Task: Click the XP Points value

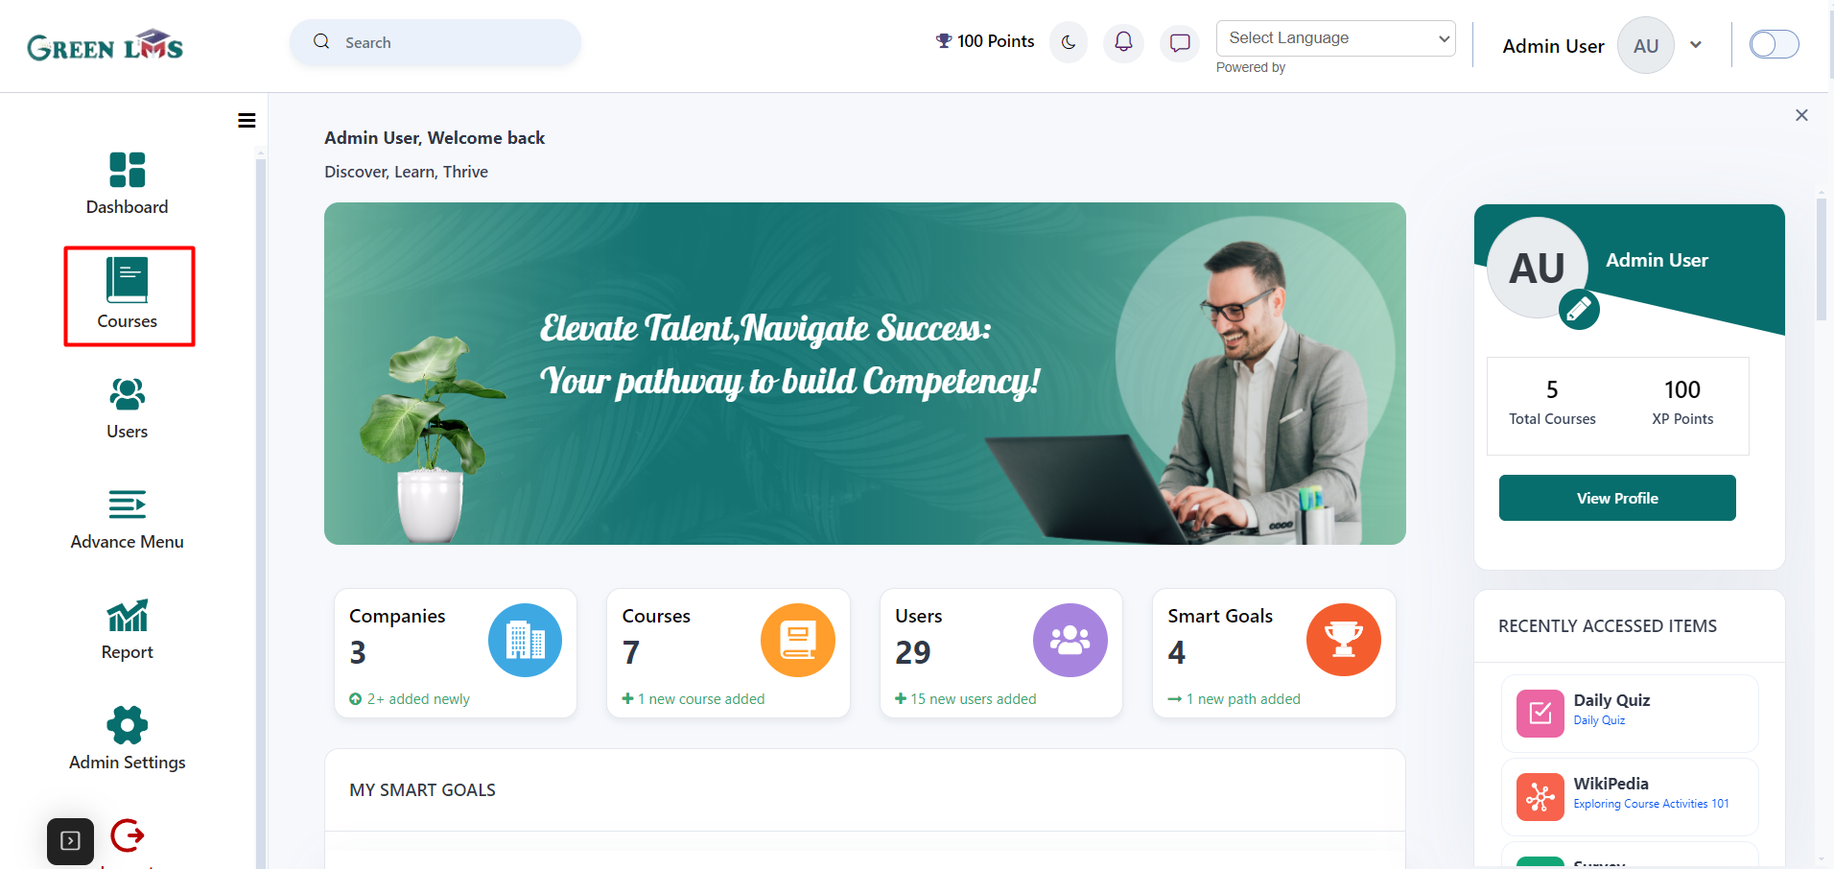Action: click(x=1682, y=389)
